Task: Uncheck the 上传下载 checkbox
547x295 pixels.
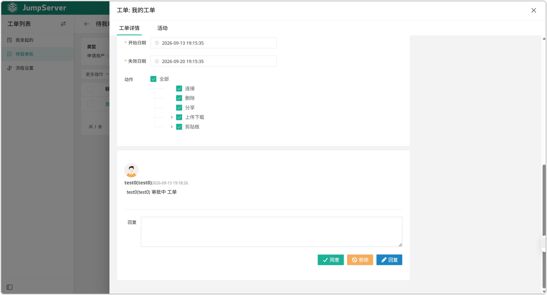Action: [179, 117]
